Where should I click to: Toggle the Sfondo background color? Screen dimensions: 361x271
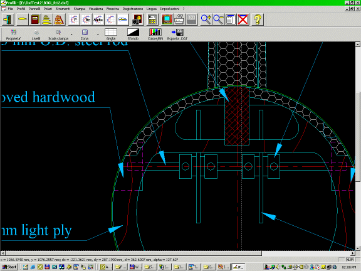coord(133,35)
